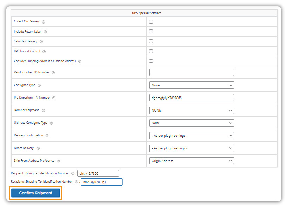The height and width of the screenshot is (207, 287).
Task: Click help icon for Recipients Shipping Tax Identification Number
Action: [76, 182]
